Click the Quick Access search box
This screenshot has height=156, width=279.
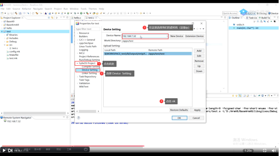point(230,13)
